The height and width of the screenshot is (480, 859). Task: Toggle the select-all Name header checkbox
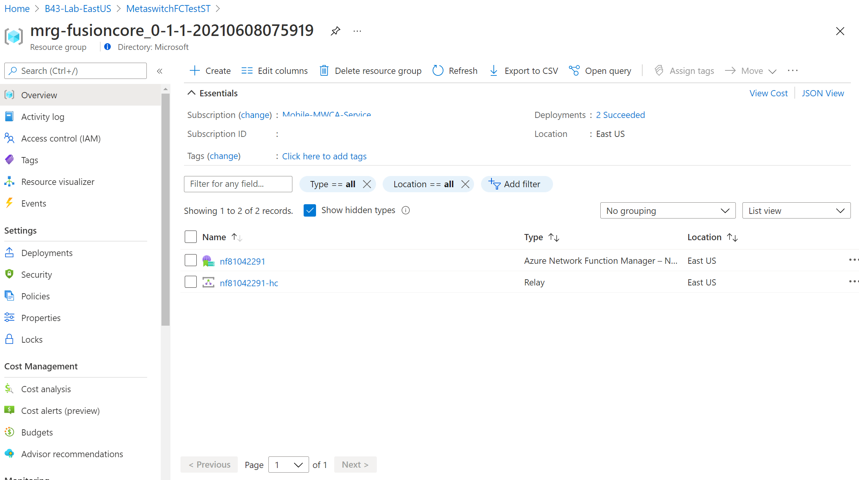click(191, 237)
